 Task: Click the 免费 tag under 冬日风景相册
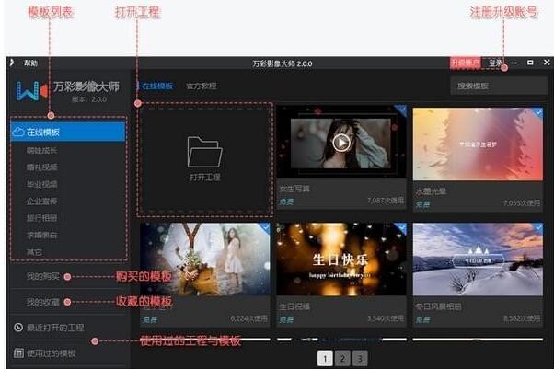point(422,319)
